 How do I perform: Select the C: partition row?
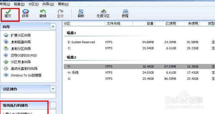pyautogui.click(x=139, y=48)
